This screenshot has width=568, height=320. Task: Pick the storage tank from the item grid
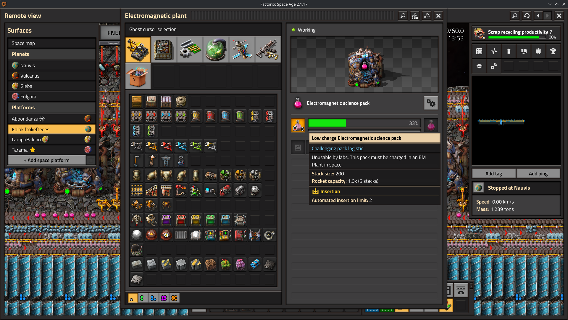coord(181,101)
